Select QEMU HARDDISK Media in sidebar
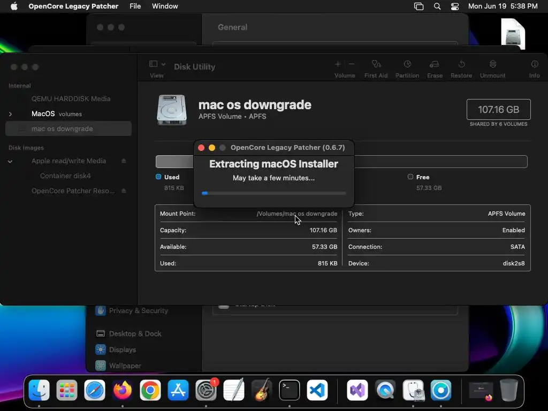The height and width of the screenshot is (411, 548). [x=71, y=99]
